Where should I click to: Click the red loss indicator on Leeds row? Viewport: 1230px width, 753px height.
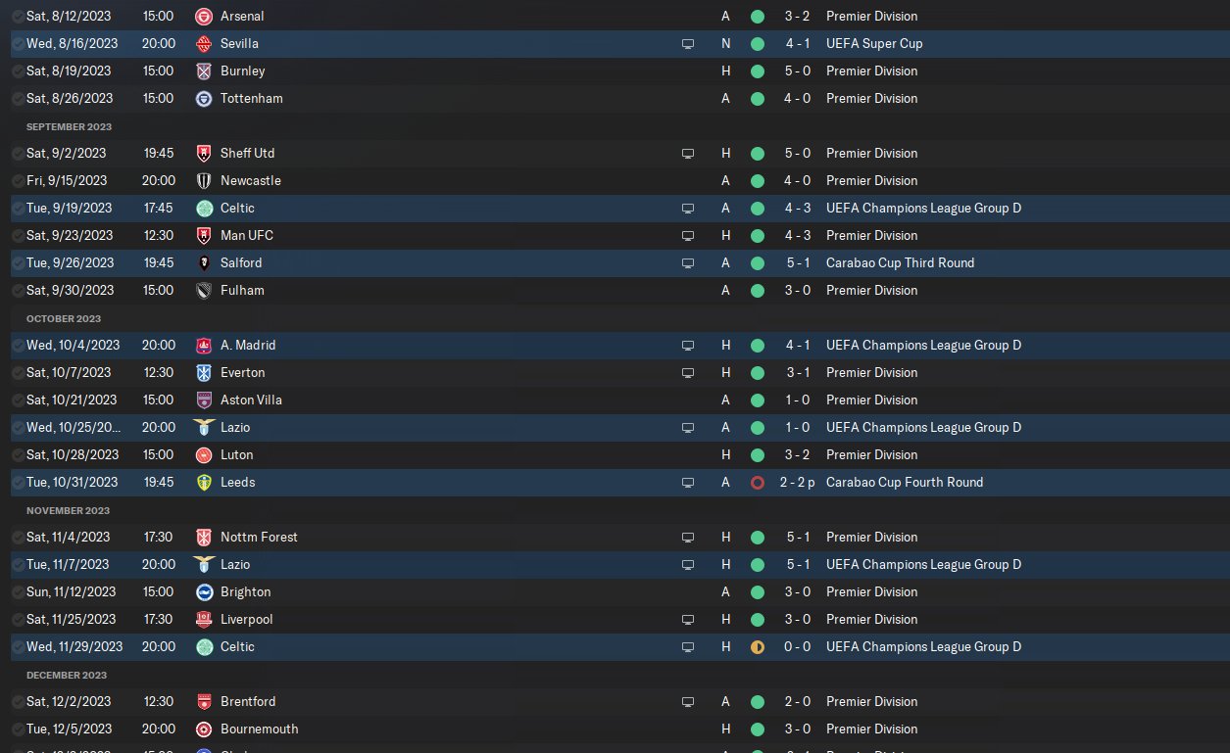[x=757, y=483]
